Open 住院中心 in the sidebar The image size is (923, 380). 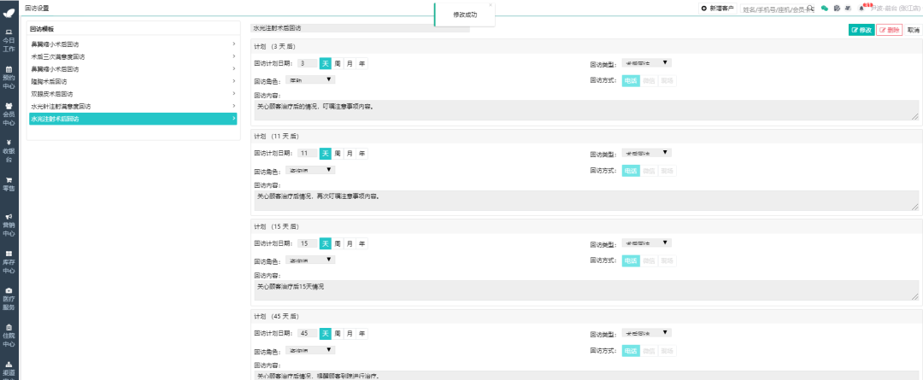pyautogui.click(x=9, y=336)
